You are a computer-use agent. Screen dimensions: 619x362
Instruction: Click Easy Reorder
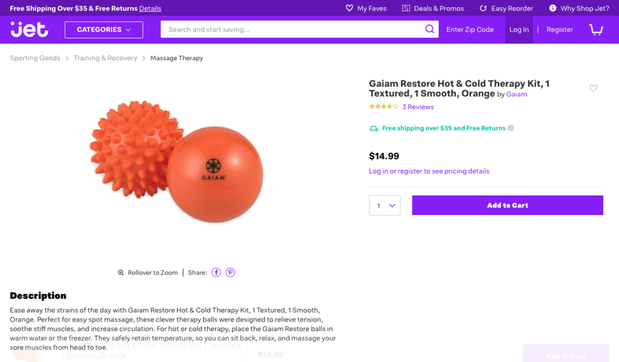[506, 8]
